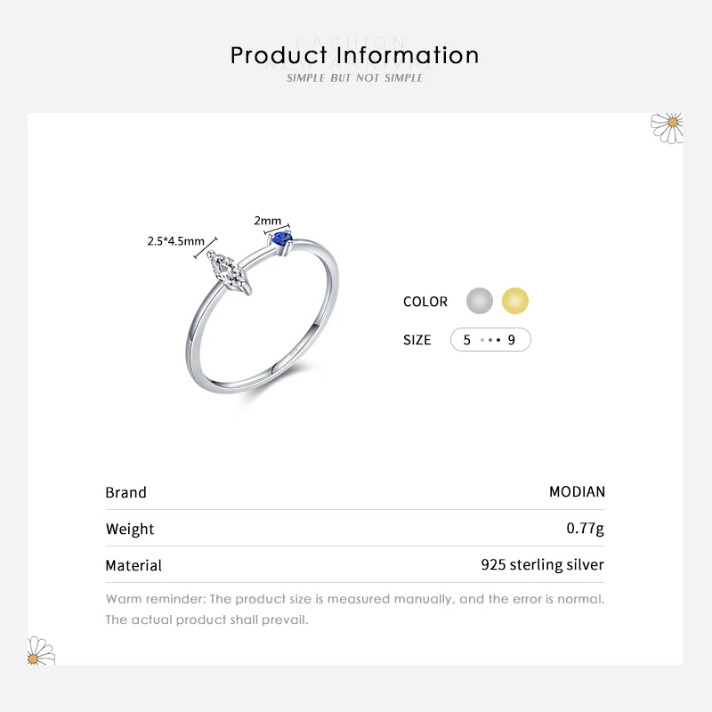
Task: Click the COLOR label
Action: 425,302
